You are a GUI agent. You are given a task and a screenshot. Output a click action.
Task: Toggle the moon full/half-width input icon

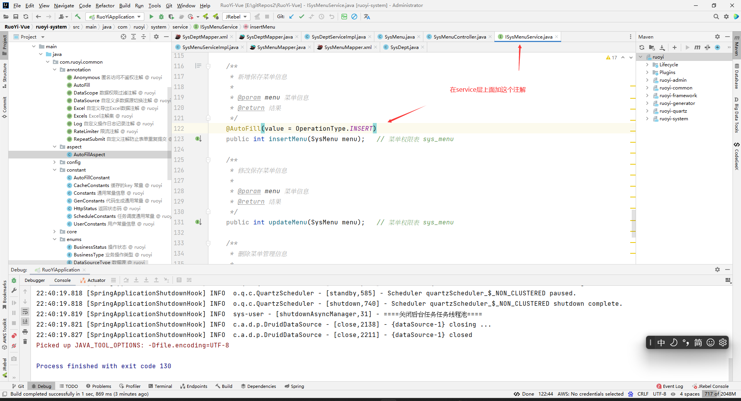(x=673, y=342)
